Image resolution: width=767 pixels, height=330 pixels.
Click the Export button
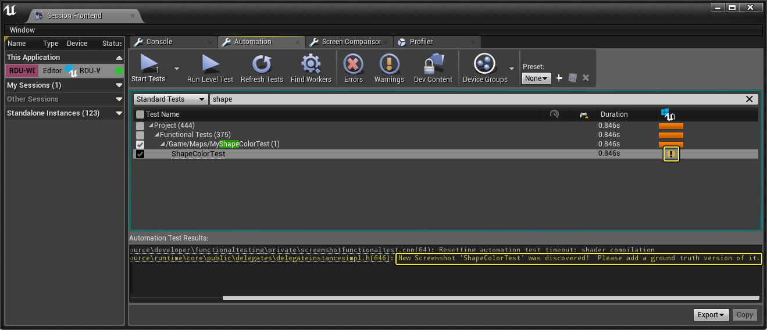pos(711,315)
